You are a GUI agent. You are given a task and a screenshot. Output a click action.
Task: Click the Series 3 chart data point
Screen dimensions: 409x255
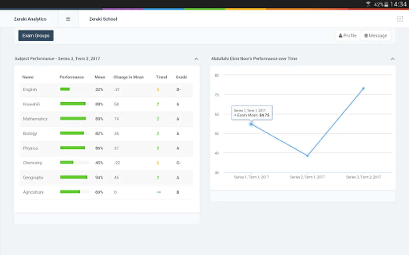(x=363, y=88)
